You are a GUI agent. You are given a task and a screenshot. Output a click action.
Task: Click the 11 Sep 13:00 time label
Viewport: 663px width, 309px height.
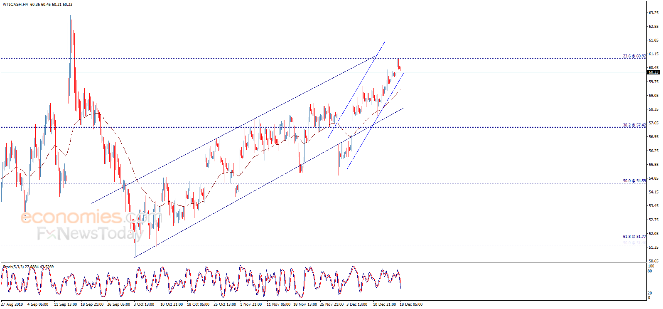[65, 304]
